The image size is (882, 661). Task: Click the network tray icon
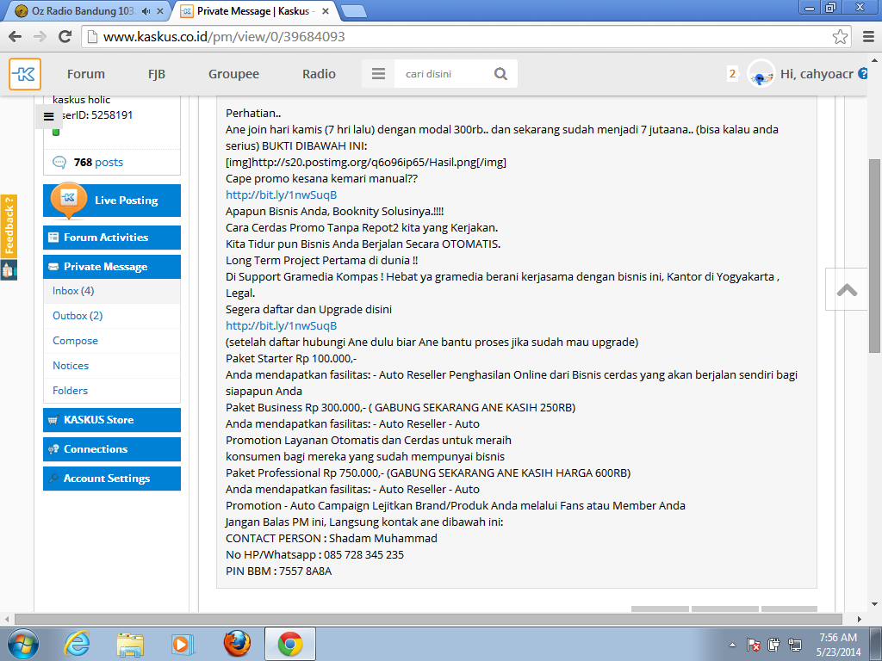795,645
